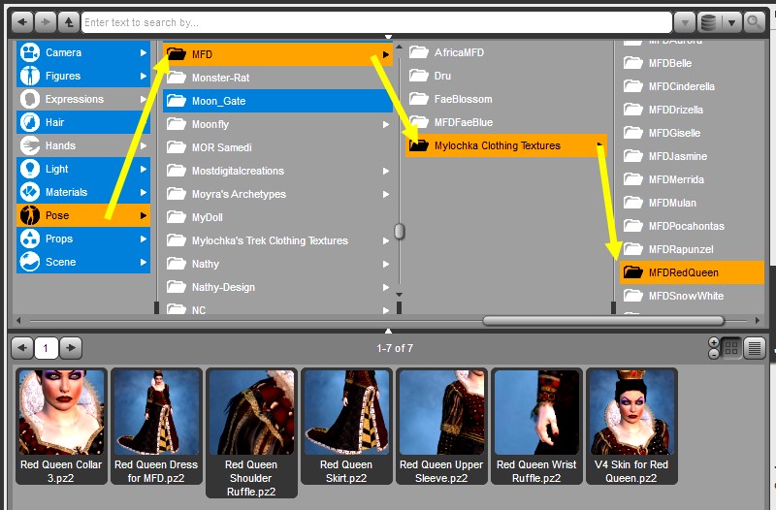This screenshot has width=776, height=510.
Task: Click the search text field
Action: point(376,22)
